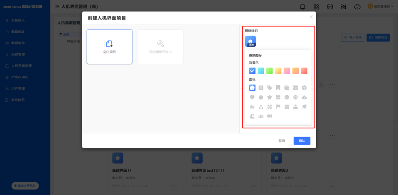This screenshot has height=195, width=398.
Task: Select the cloud upload icon in the icon grid
Action: point(304,97)
